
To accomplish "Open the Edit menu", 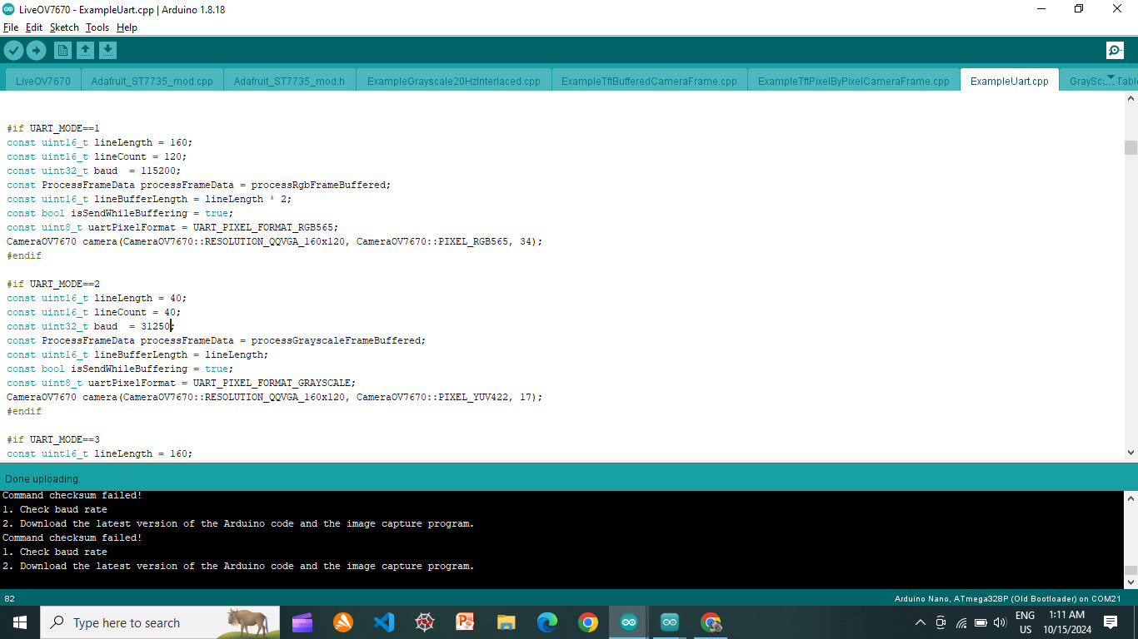I will click(34, 27).
